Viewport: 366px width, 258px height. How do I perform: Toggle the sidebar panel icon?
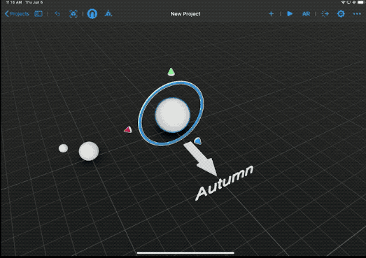[38, 14]
